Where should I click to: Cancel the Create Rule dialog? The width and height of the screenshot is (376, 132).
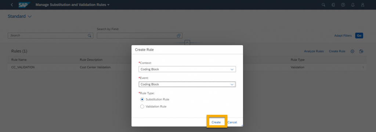232,122
